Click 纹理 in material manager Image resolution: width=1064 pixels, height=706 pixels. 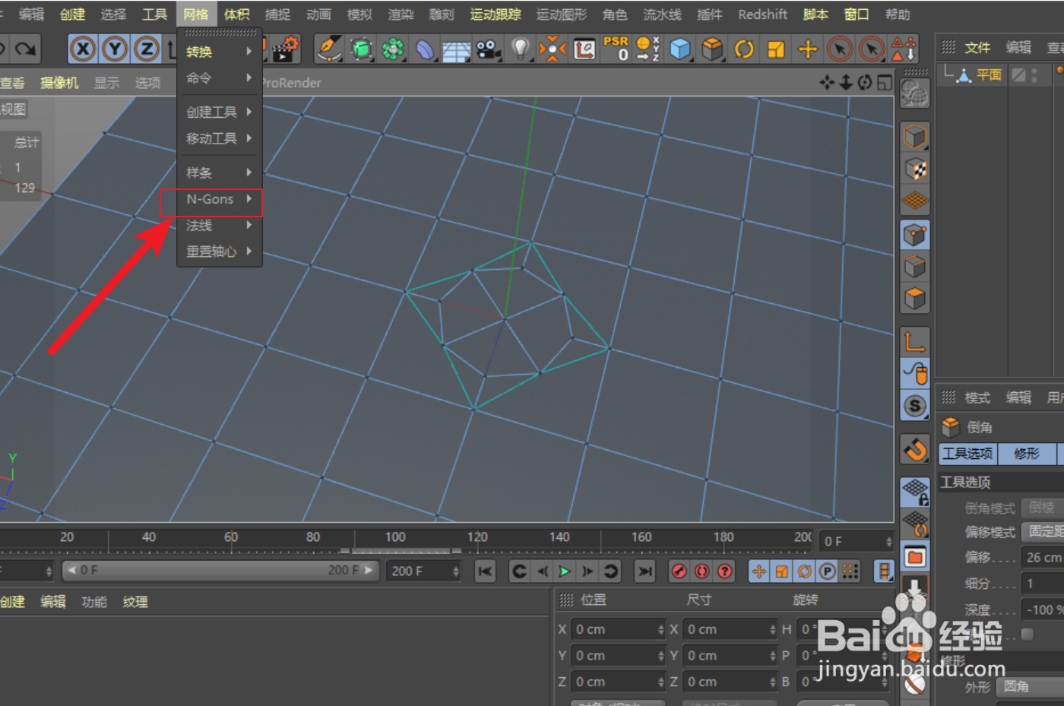(x=135, y=602)
